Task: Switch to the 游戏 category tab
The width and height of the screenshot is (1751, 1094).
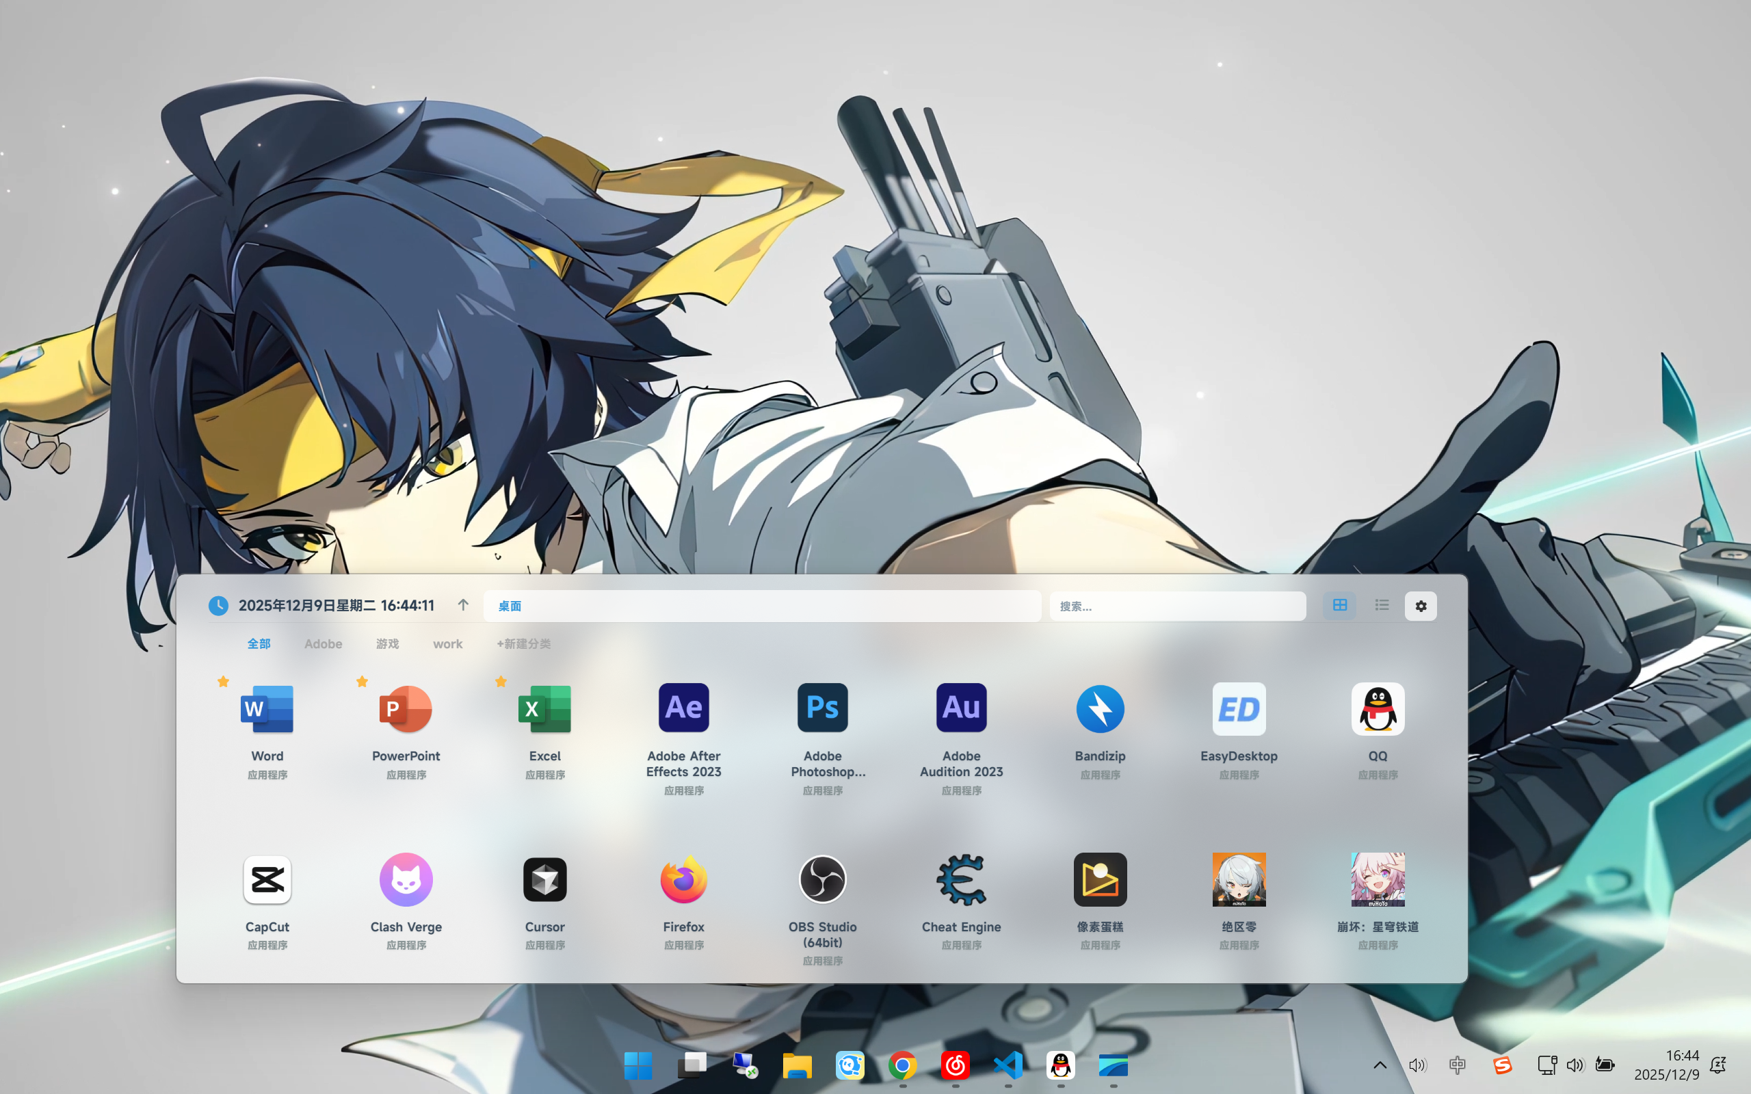Action: [388, 644]
